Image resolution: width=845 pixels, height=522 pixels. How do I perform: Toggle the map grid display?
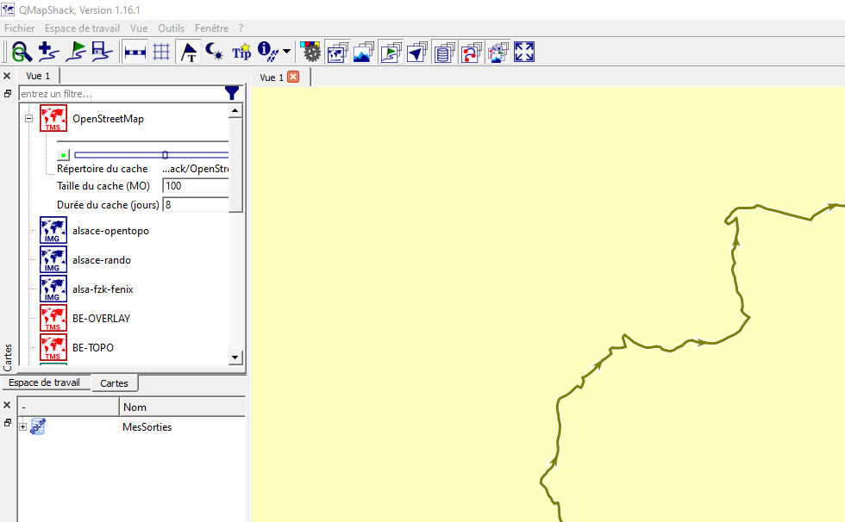pos(161,53)
